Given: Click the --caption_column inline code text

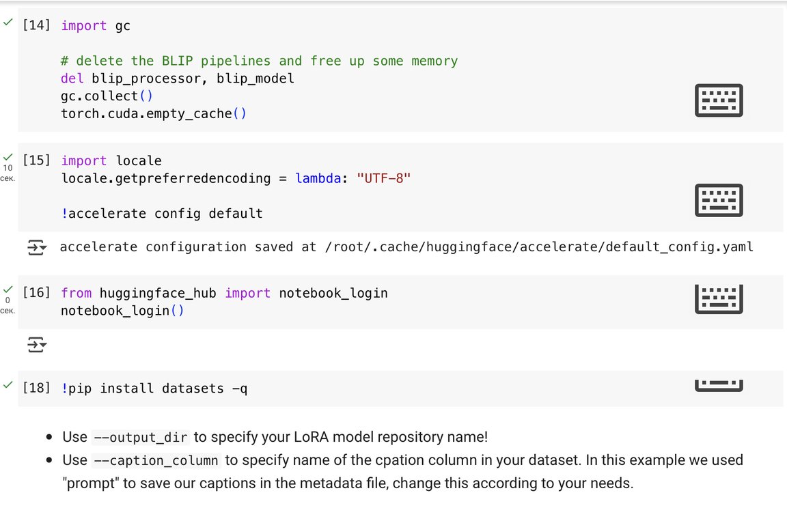Looking at the screenshot, I should point(155,460).
